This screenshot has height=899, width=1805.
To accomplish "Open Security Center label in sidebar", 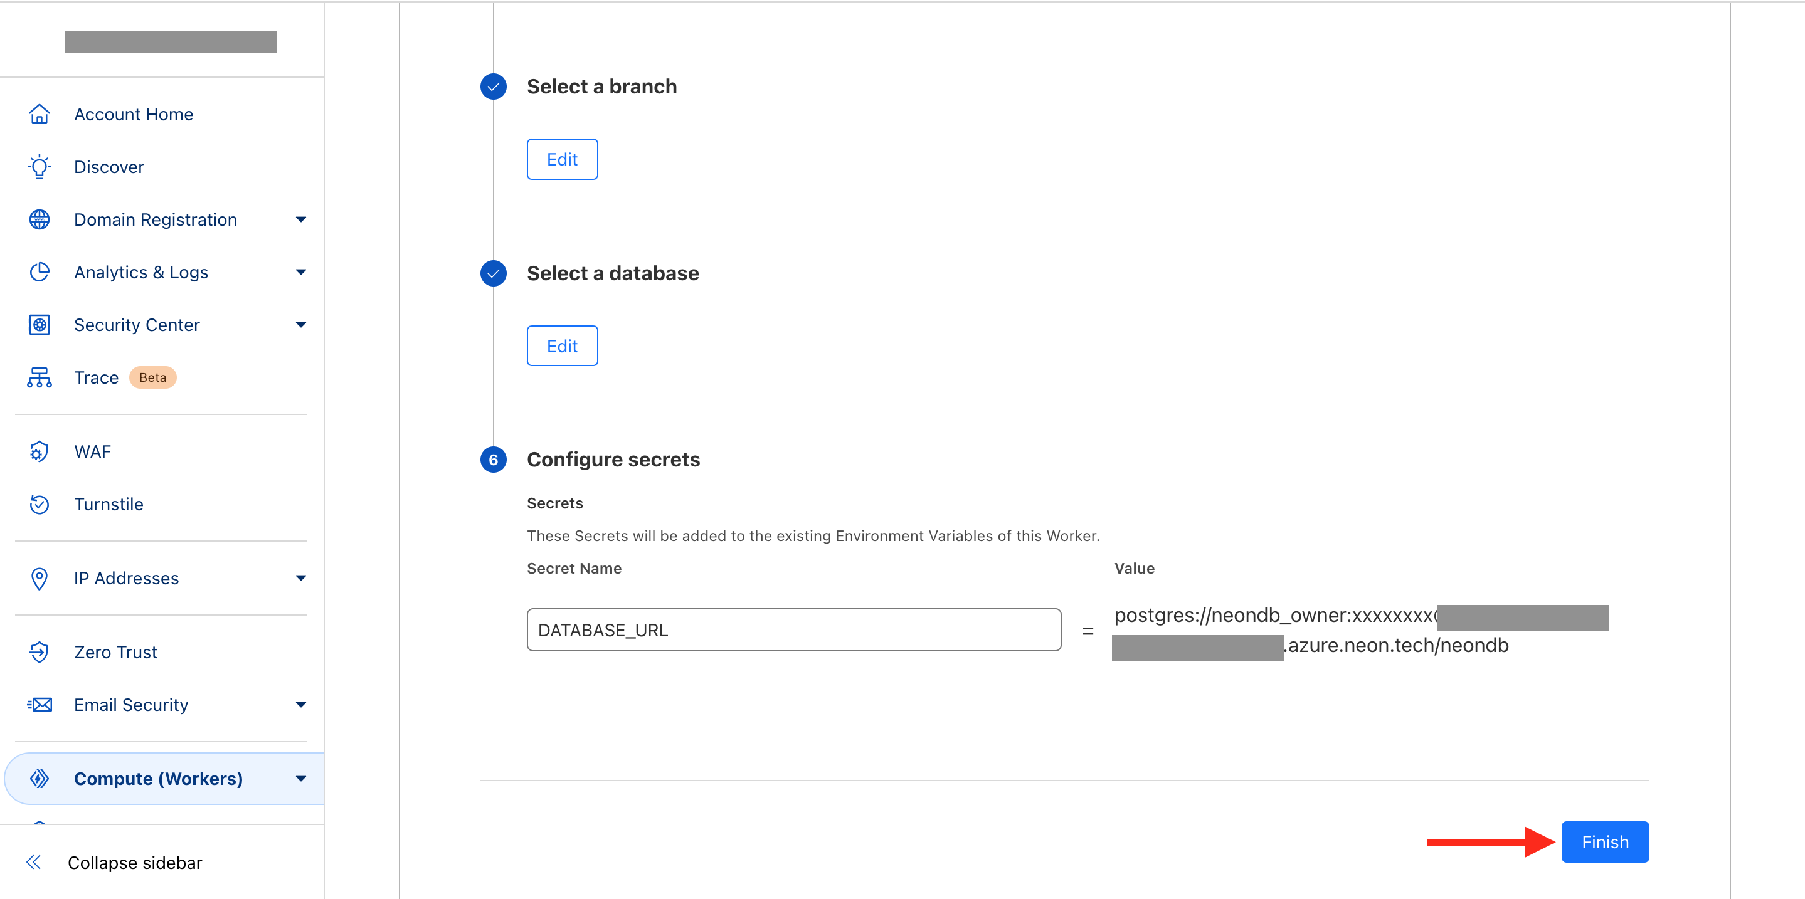I will click(x=137, y=324).
